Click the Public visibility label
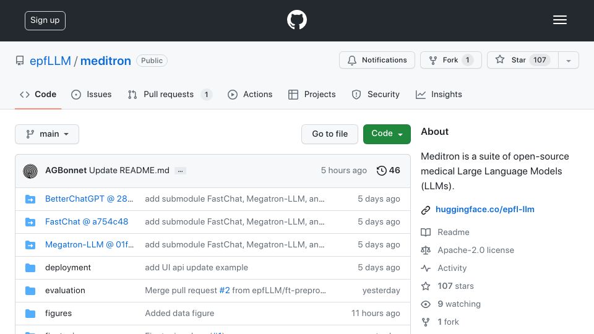This screenshot has height=334, width=594. 152,61
